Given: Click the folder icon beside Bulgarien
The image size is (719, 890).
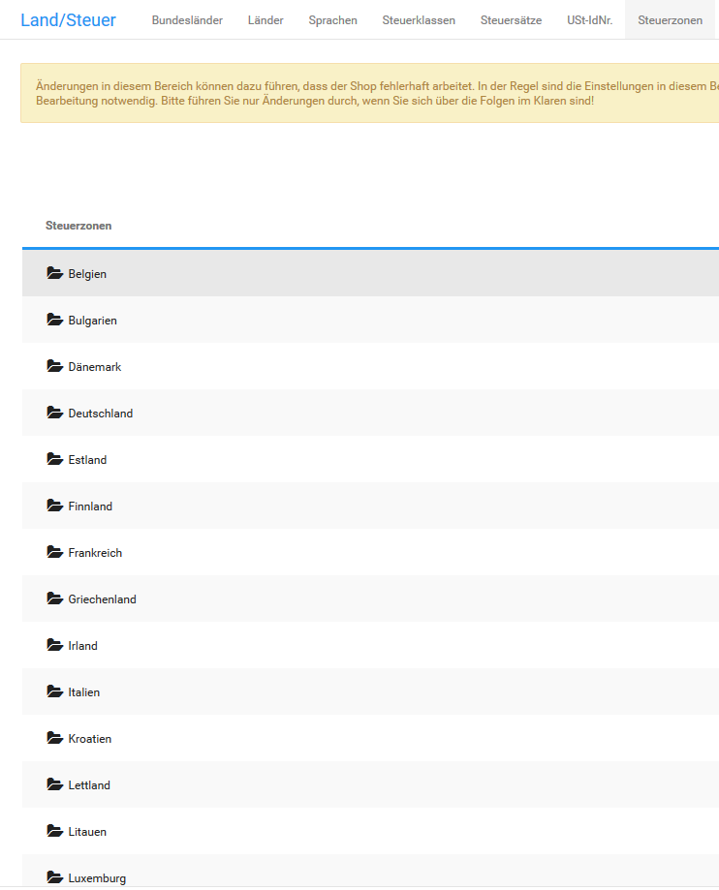Looking at the screenshot, I should click(54, 320).
